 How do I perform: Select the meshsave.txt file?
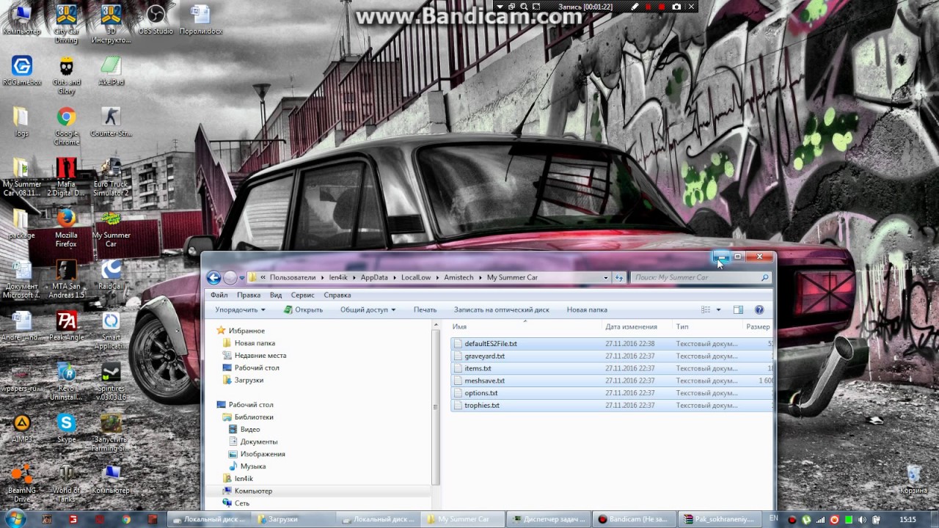pos(612,381)
